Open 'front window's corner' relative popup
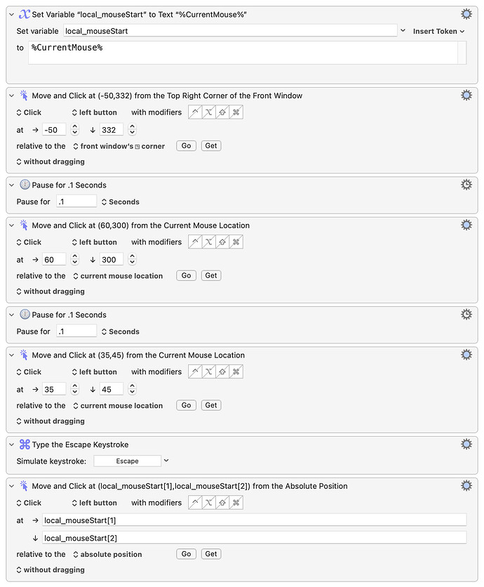Viewport: 484px width, 587px height. (119, 146)
